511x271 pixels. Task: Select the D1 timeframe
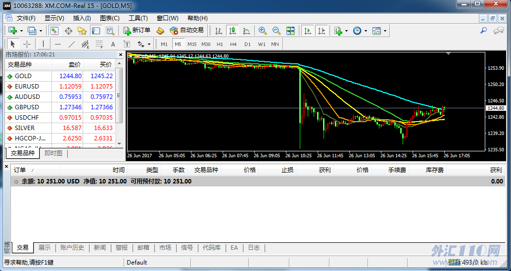click(x=247, y=45)
